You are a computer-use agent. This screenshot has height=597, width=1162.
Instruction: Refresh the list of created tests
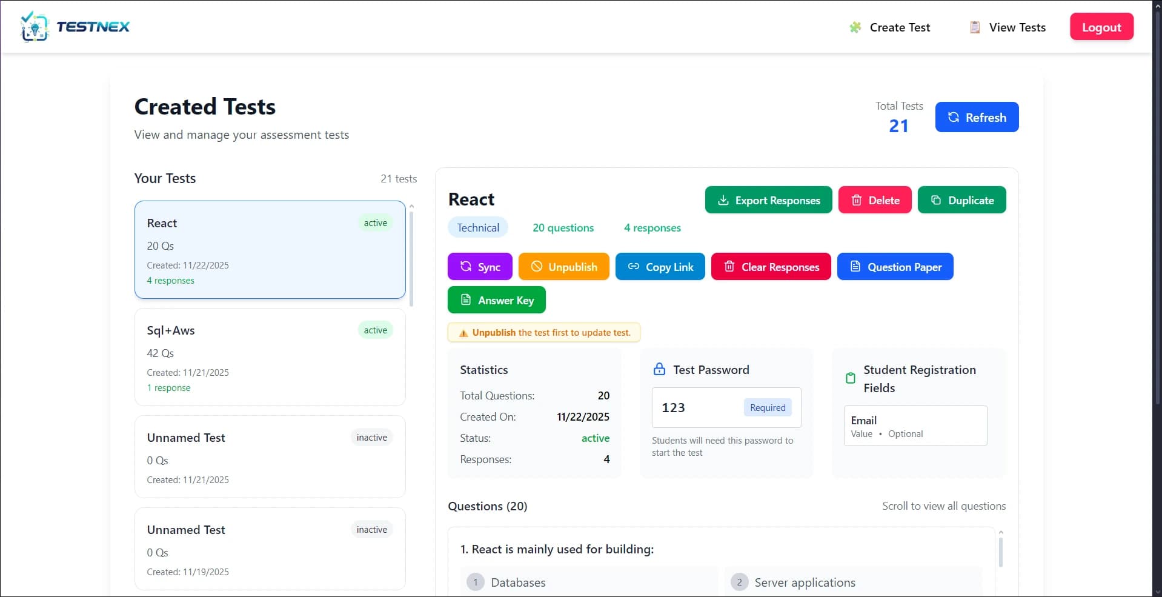(977, 117)
